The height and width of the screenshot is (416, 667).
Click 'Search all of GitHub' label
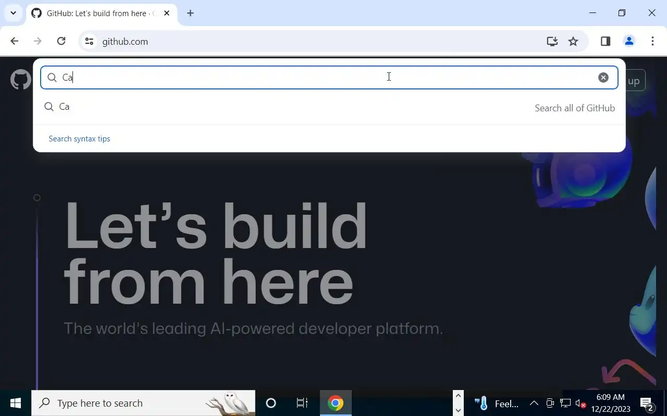(575, 108)
